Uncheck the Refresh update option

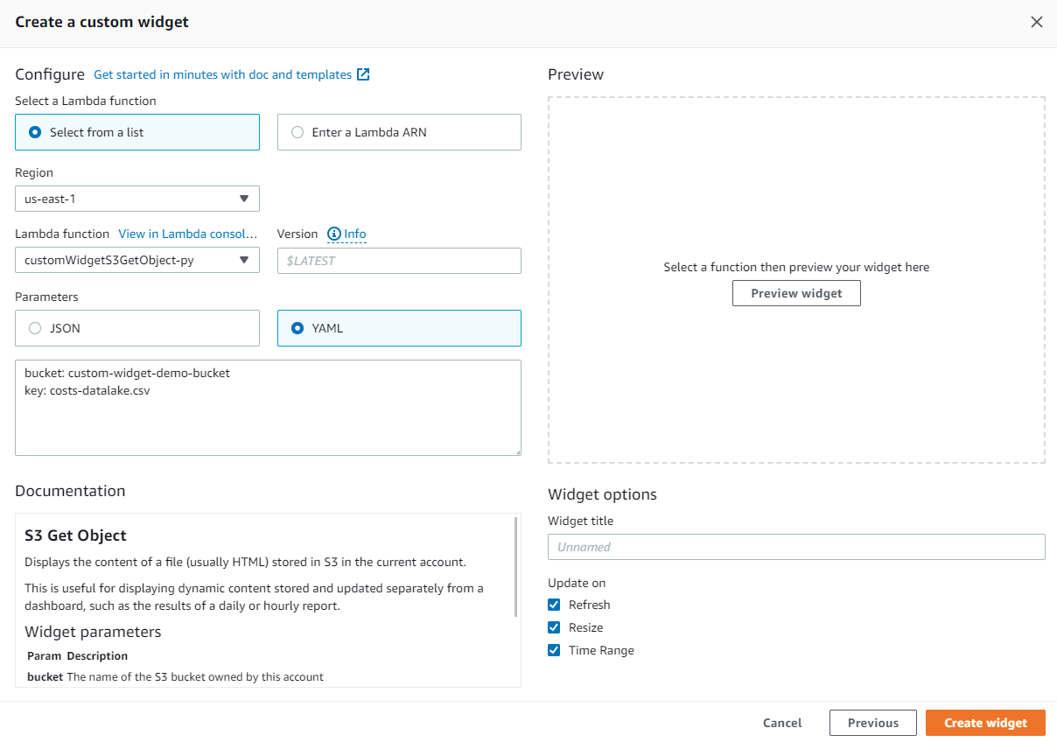point(554,605)
